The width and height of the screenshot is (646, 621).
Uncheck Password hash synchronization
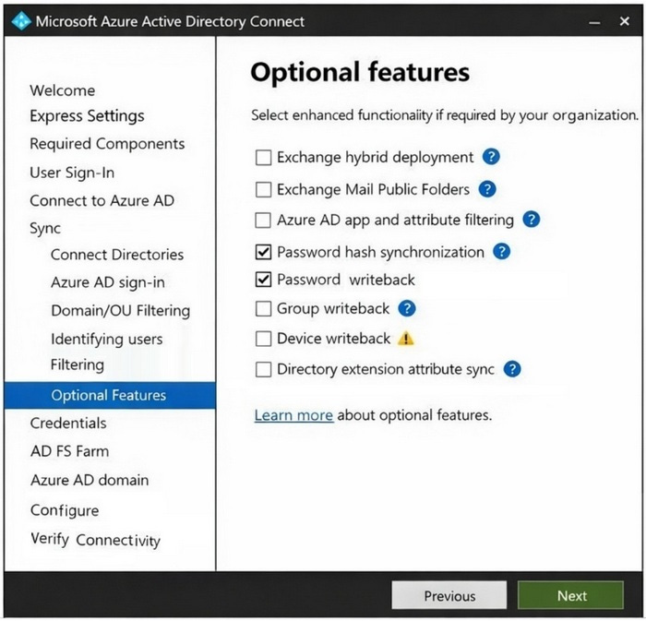click(263, 252)
